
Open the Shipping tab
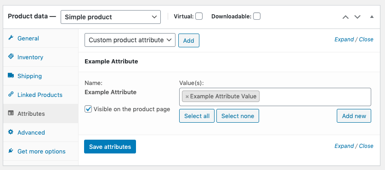pos(41,76)
